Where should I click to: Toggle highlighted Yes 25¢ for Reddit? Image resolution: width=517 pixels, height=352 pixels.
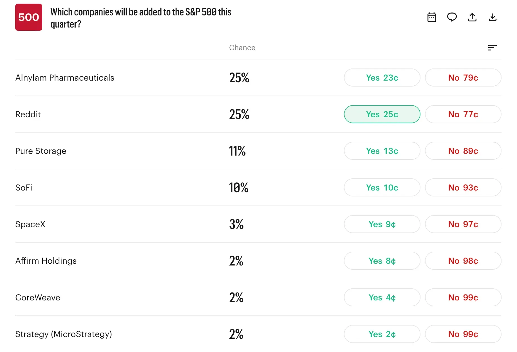click(x=382, y=114)
